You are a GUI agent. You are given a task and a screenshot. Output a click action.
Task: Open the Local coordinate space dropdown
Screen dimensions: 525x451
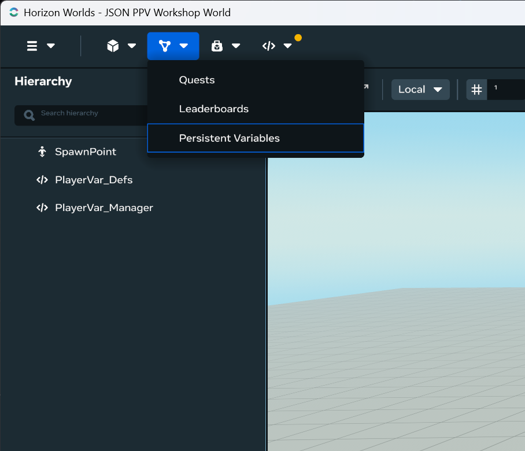click(420, 90)
